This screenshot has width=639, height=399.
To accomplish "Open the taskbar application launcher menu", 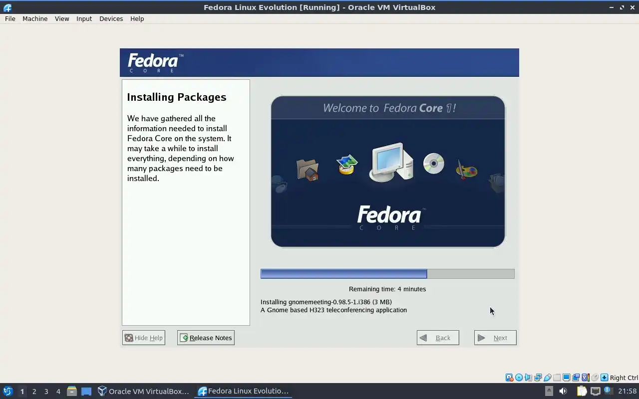I will 7,391.
